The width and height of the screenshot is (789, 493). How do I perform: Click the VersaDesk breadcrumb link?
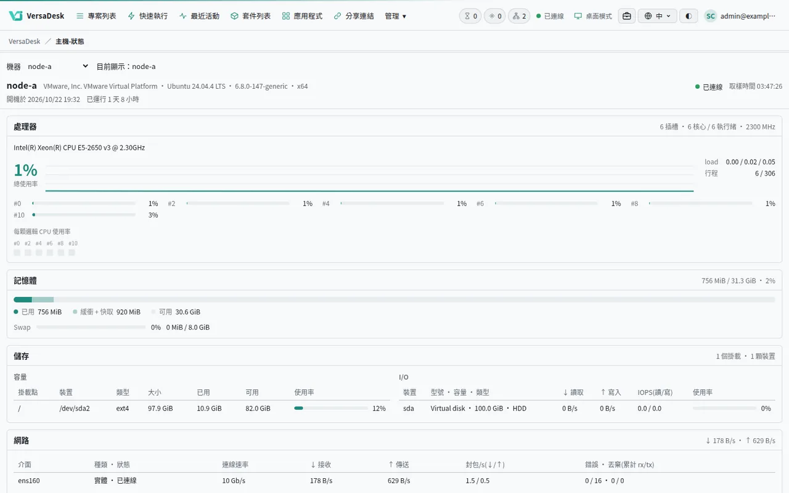coord(25,41)
